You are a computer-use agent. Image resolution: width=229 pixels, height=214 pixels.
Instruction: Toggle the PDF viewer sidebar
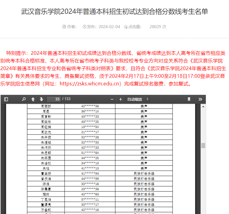point(6,99)
